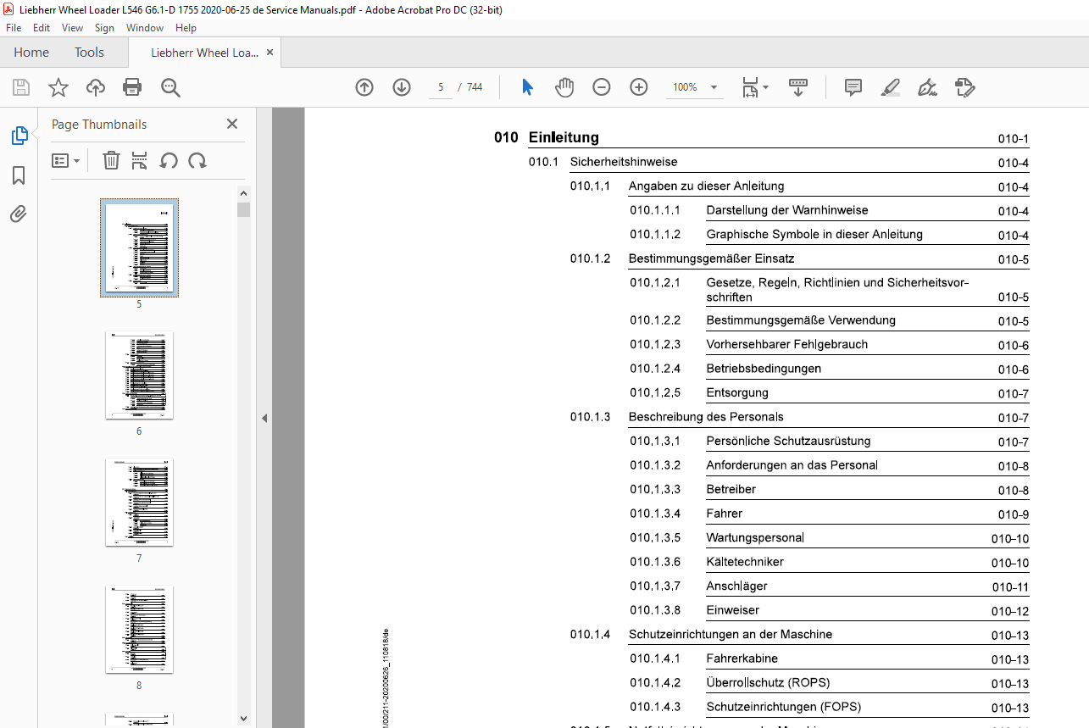Select the page 6 thumbnail
The height and width of the screenshot is (728, 1089).
[x=140, y=375]
